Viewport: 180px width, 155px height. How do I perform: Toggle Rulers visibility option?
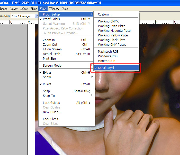click(x=47, y=84)
